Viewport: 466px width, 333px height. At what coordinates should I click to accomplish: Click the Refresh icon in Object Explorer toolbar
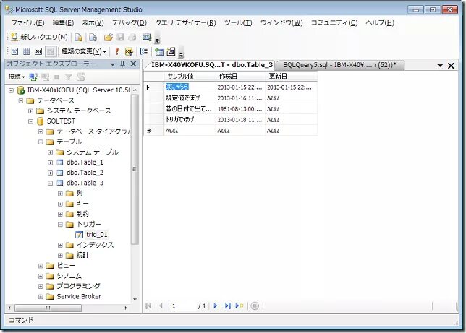click(81, 77)
